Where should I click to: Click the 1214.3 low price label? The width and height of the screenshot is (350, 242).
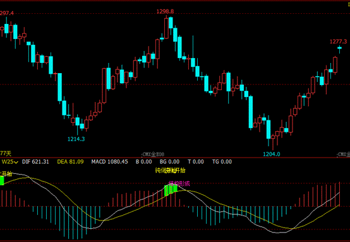point(76,139)
